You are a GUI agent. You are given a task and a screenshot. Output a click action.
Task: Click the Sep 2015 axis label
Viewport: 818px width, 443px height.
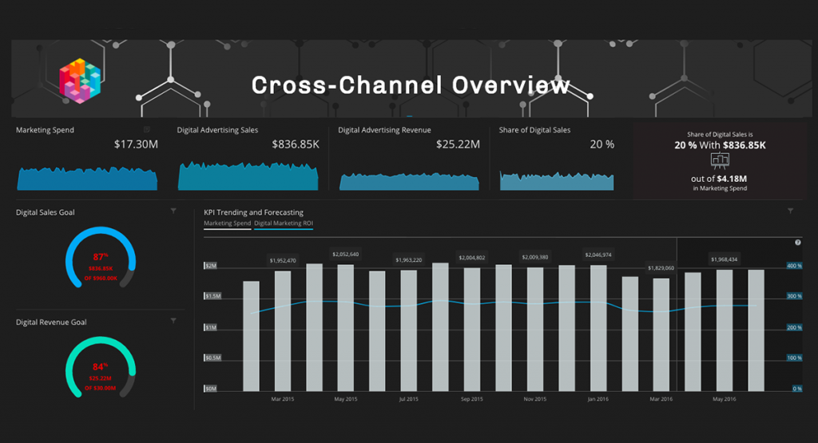pyautogui.click(x=471, y=399)
